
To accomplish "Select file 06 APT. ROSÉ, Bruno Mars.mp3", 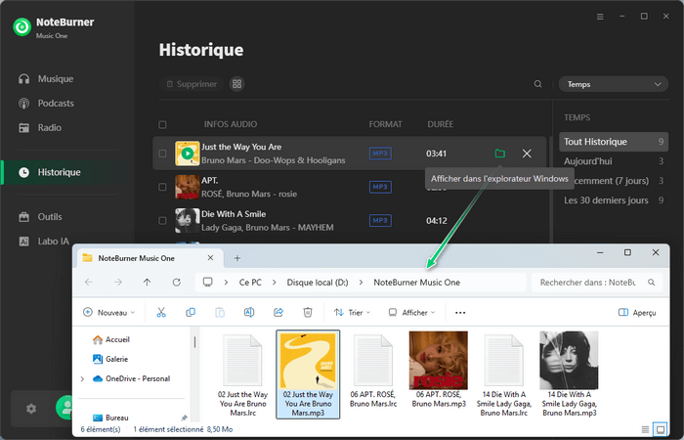I will [439, 371].
